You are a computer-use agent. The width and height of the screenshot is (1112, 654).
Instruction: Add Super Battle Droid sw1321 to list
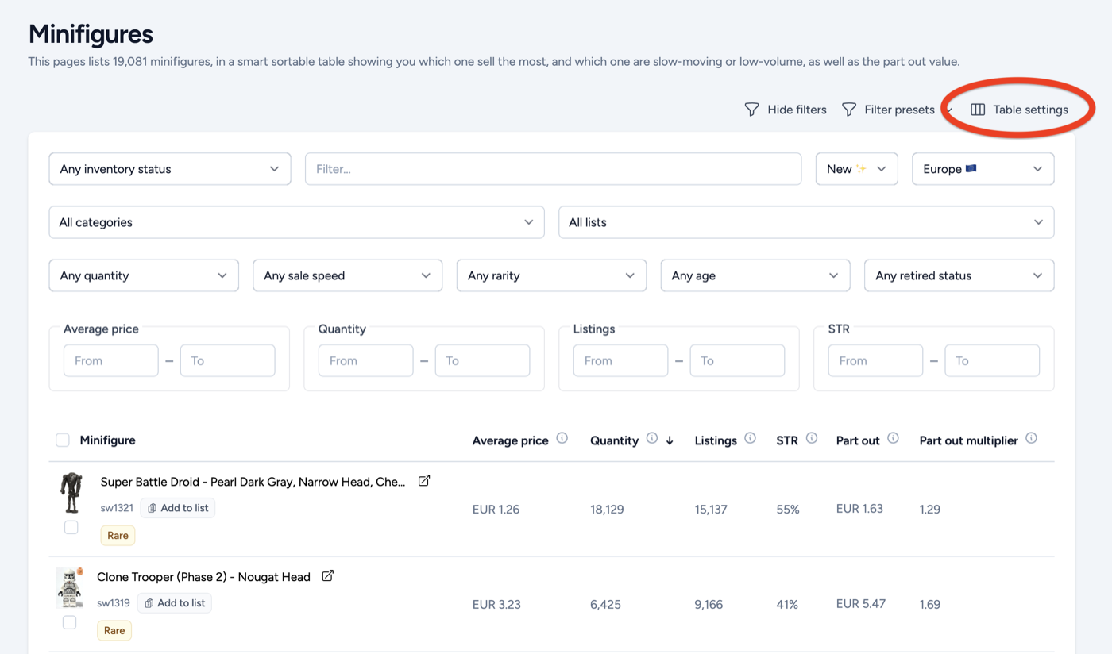(178, 508)
